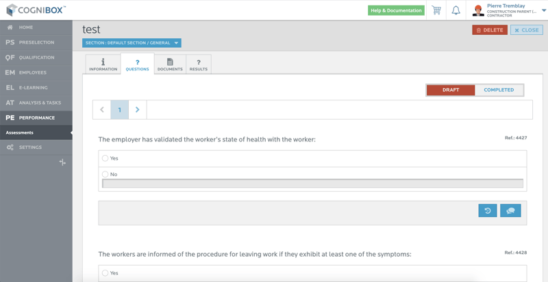The image size is (548, 282).
Task: Open notifications bell icon
Action: click(456, 10)
